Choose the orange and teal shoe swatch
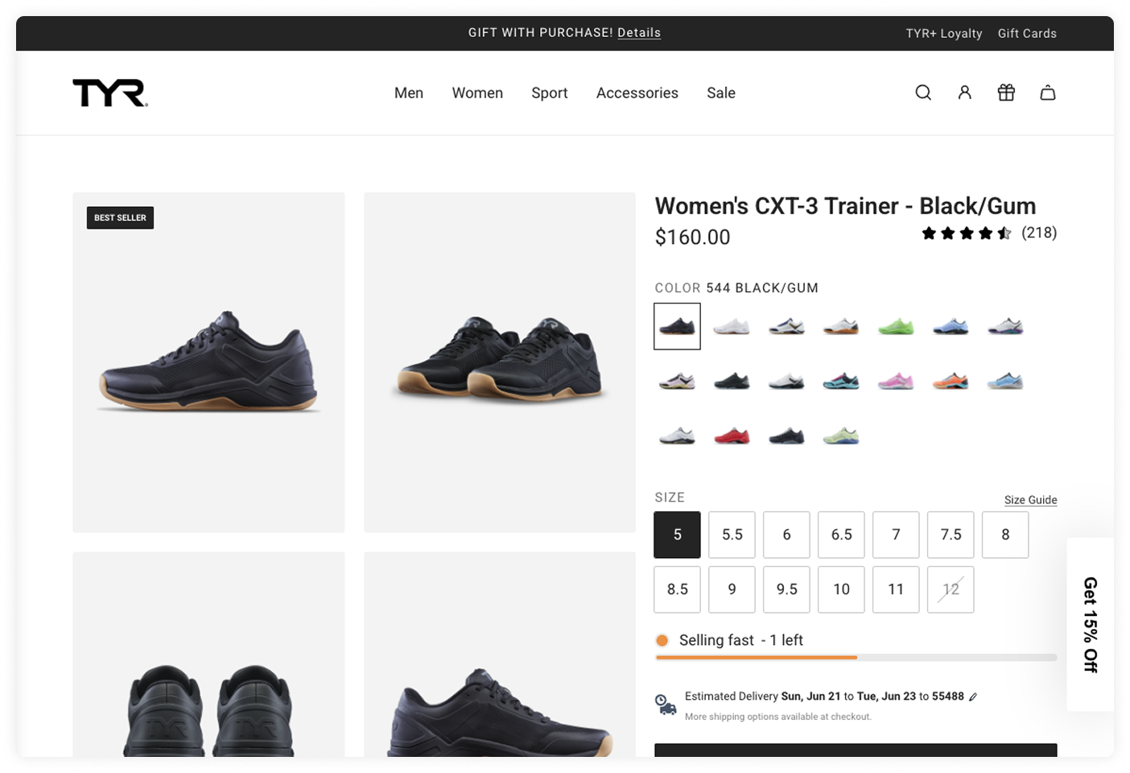 [x=951, y=381]
